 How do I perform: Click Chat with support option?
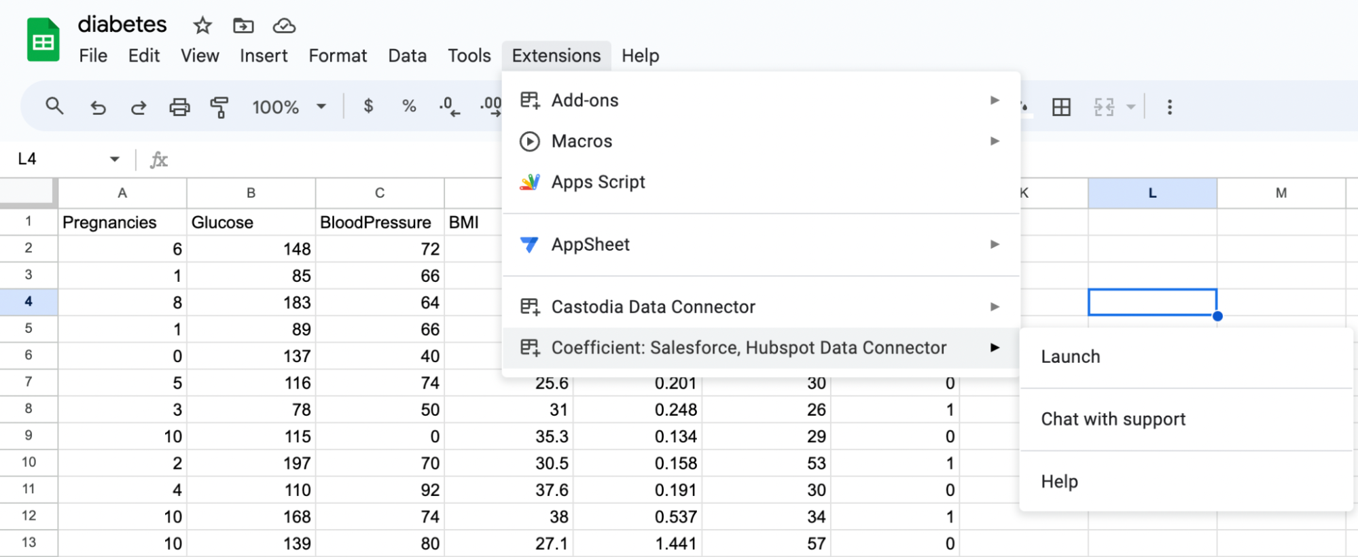[x=1113, y=419]
